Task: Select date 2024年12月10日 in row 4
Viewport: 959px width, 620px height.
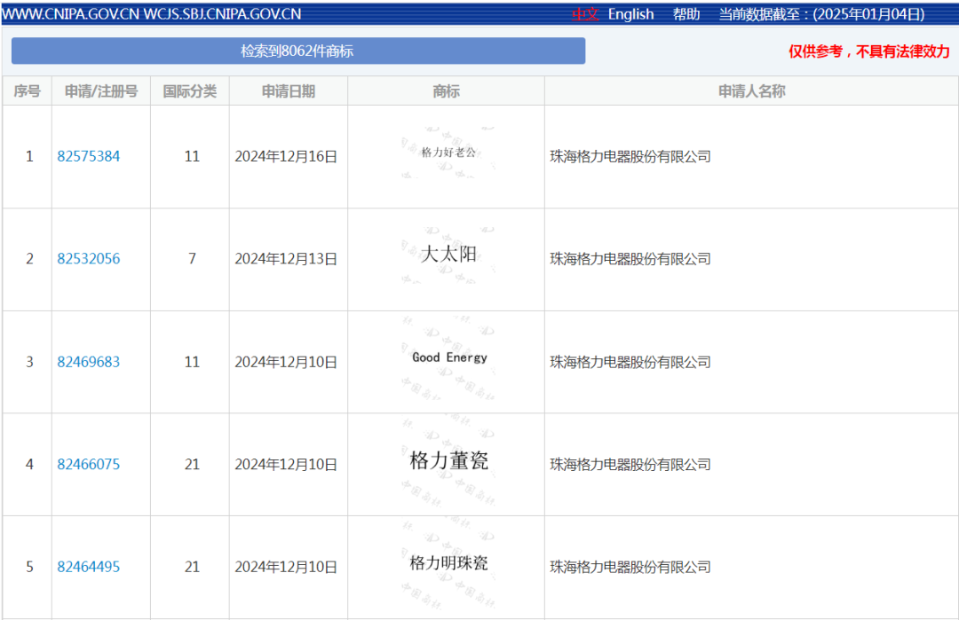Action: click(286, 465)
